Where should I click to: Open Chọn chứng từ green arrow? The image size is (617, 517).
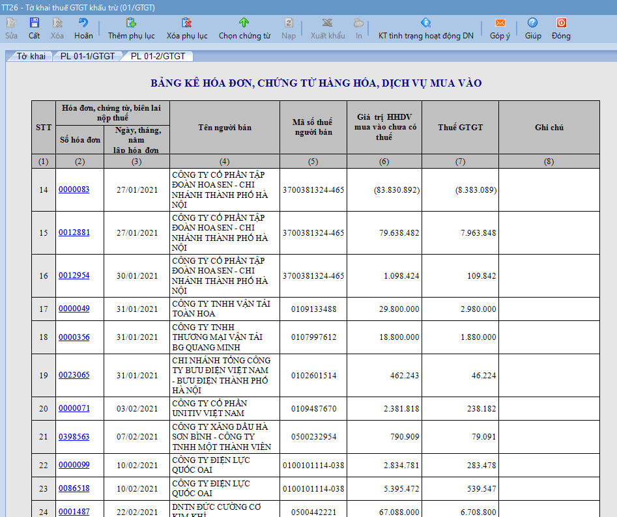coord(244,23)
